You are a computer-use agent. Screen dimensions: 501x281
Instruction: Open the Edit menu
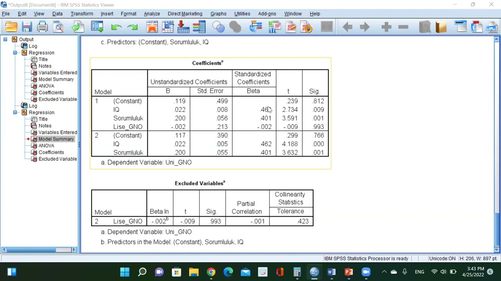pos(22,14)
